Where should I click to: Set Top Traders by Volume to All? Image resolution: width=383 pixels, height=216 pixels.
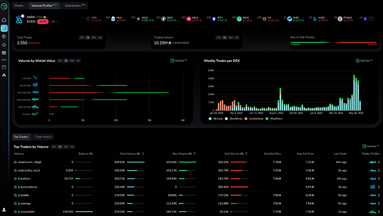pyautogui.click(x=72, y=147)
